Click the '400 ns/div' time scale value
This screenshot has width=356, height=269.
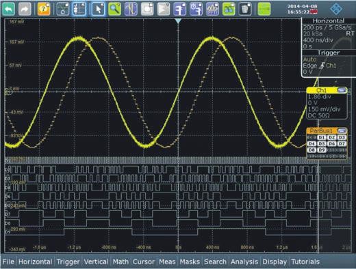pyautogui.click(x=318, y=40)
